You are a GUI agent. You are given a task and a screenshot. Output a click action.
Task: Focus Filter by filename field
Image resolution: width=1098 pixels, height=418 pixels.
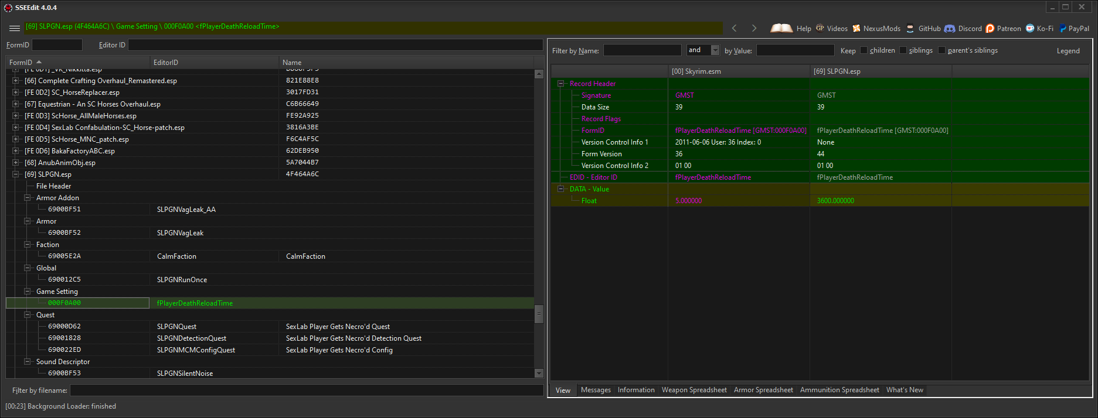pos(307,390)
